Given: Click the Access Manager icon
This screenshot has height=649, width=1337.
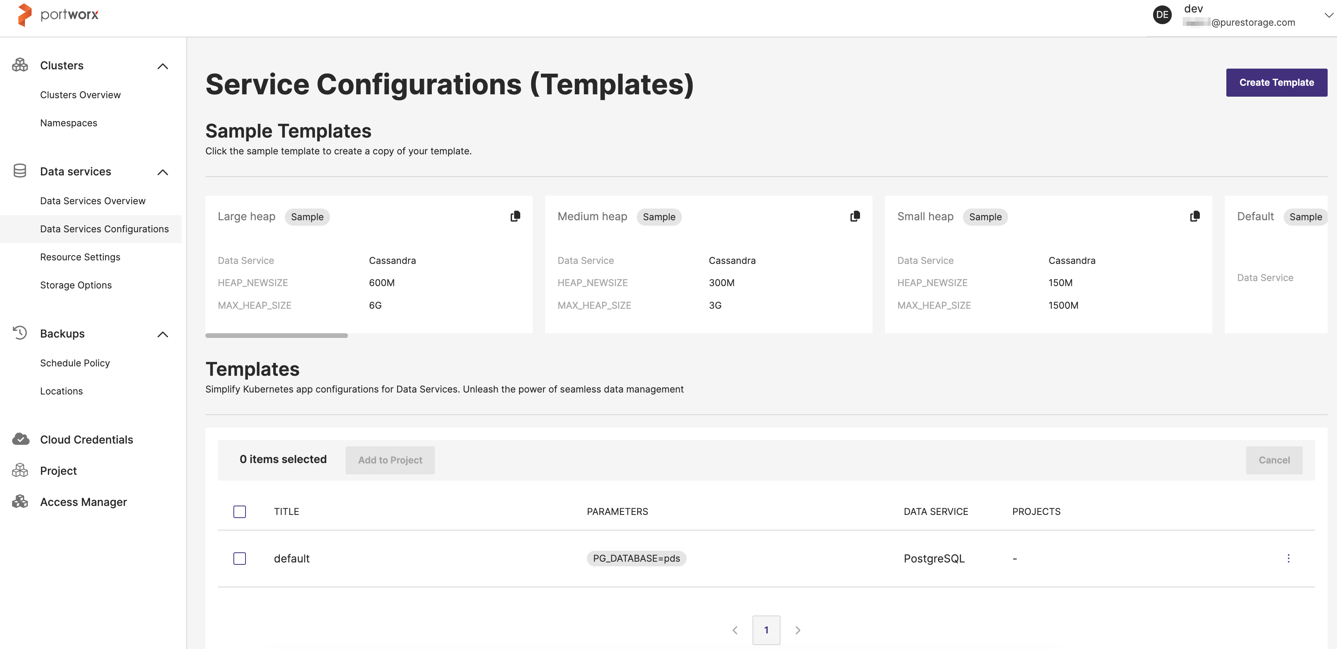Looking at the screenshot, I should click(20, 502).
